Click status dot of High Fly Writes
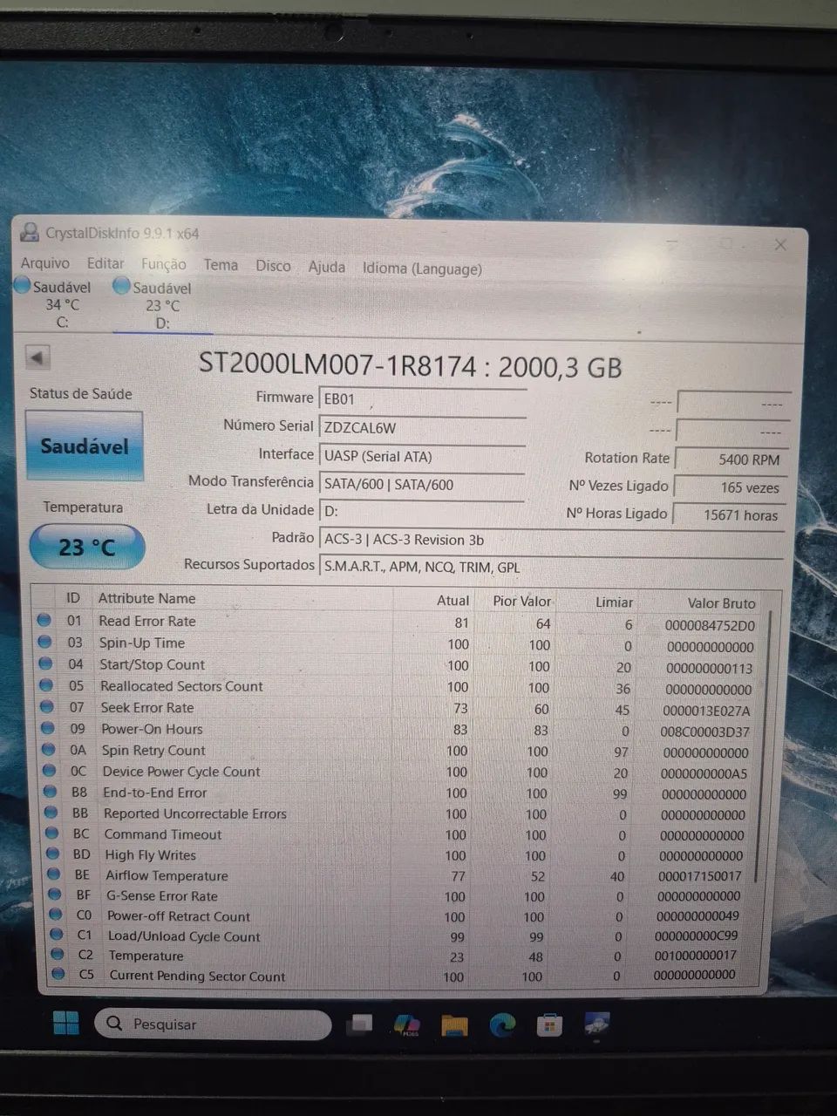 [53, 854]
